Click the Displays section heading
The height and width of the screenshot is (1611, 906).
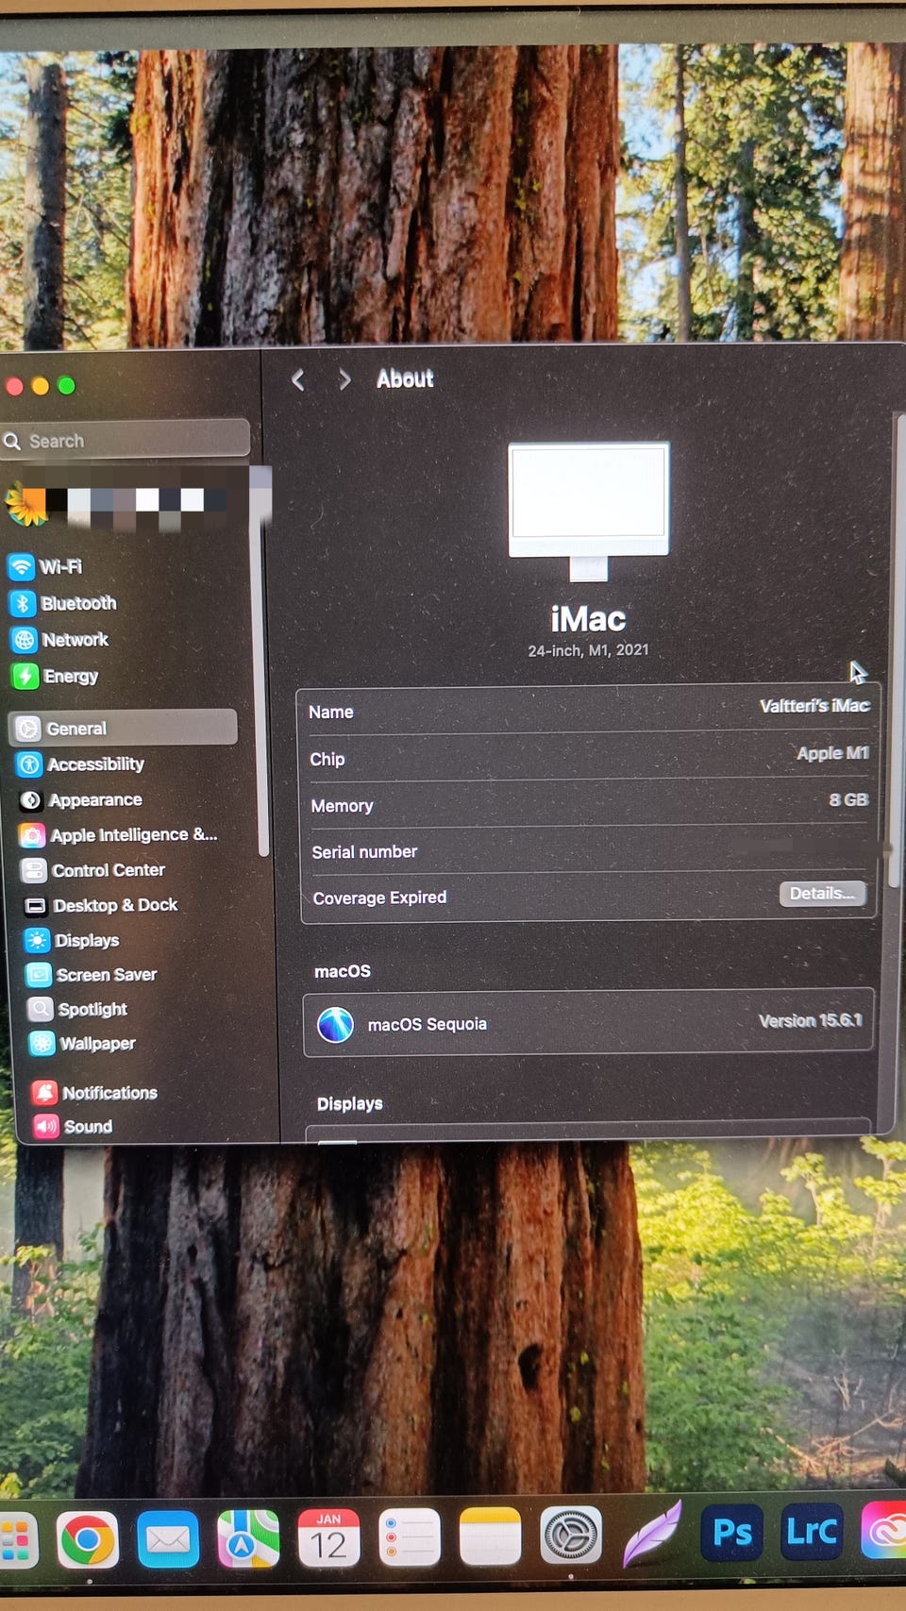[x=350, y=1103]
